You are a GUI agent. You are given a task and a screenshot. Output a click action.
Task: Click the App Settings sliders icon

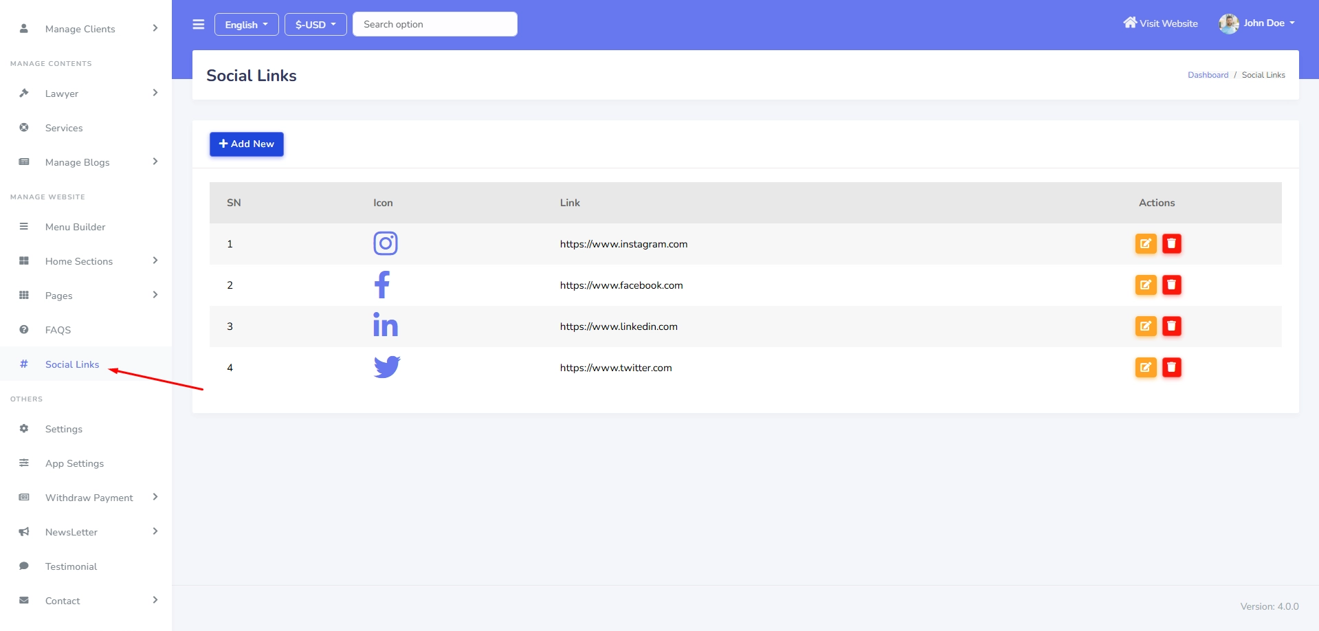pyautogui.click(x=24, y=463)
